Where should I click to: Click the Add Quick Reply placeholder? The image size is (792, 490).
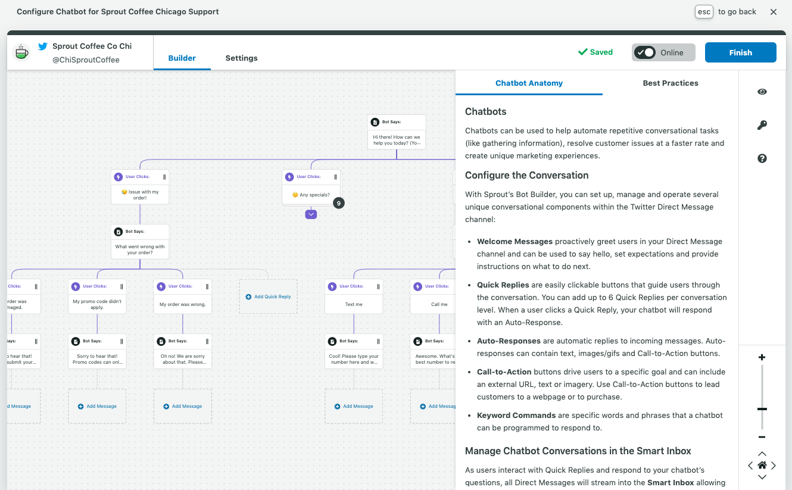coord(268,297)
